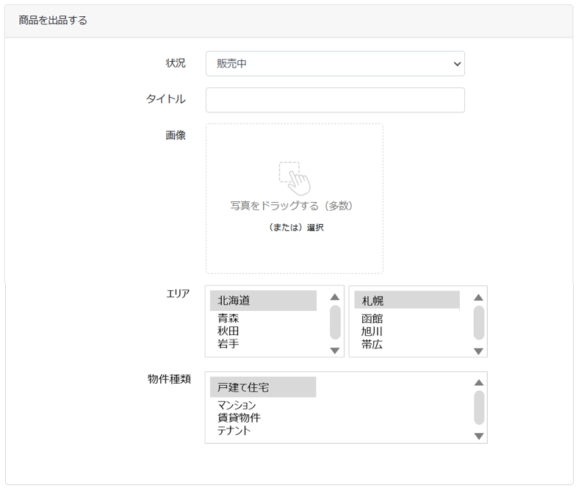Select 戸建て住宅 property type
Screen dimensions: 576x488
pyautogui.click(x=263, y=387)
